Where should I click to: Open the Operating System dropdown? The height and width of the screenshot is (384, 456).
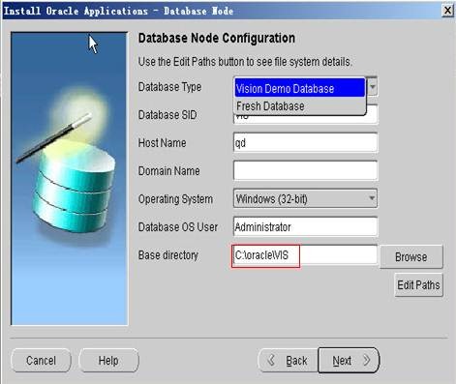pos(305,198)
